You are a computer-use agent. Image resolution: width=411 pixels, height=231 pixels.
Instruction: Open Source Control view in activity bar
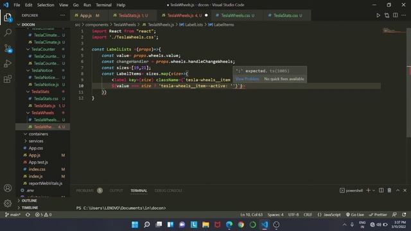click(8, 49)
